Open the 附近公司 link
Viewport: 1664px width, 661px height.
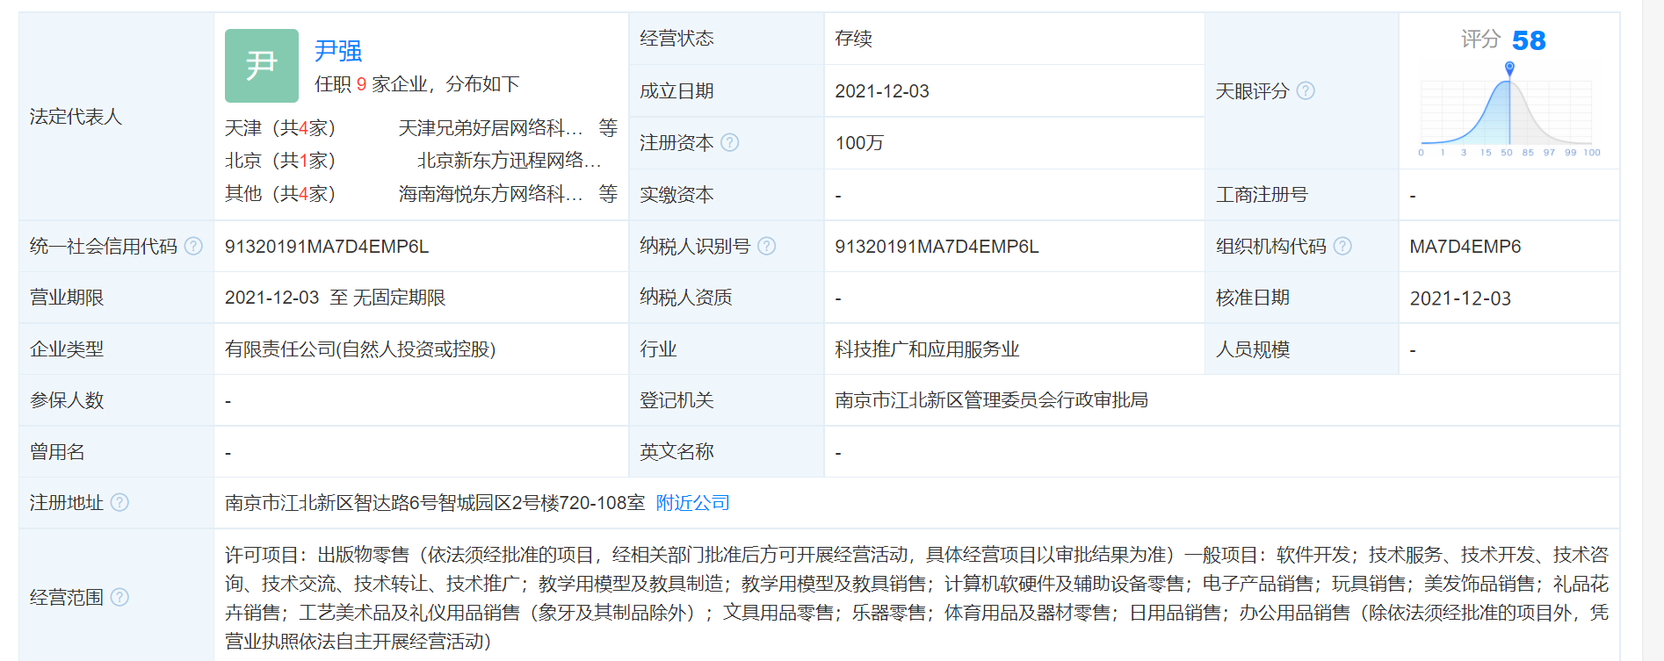[x=692, y=502]
